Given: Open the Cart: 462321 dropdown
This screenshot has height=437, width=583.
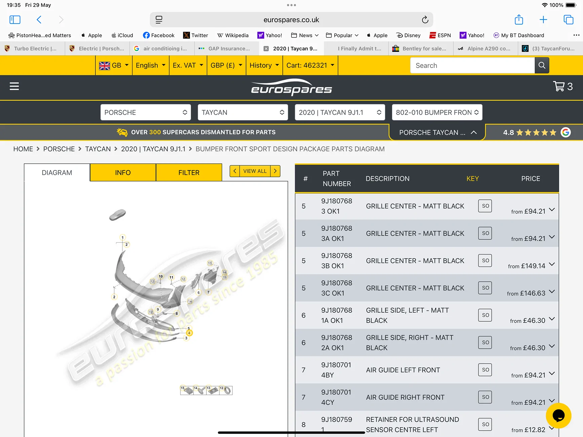Looking at the screenshot, I should [310, 65].
